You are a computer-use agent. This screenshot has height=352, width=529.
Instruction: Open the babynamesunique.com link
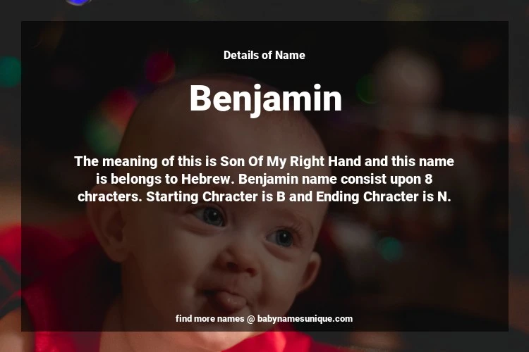(305, 319)
